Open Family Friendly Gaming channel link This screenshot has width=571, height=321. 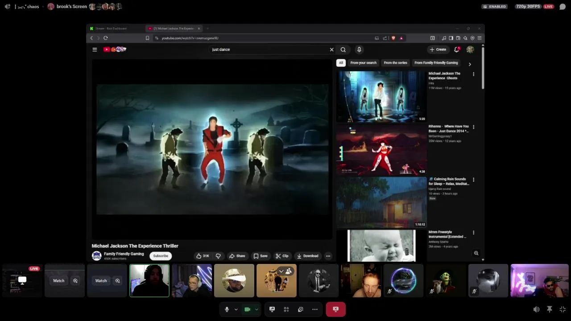(124, 254)
